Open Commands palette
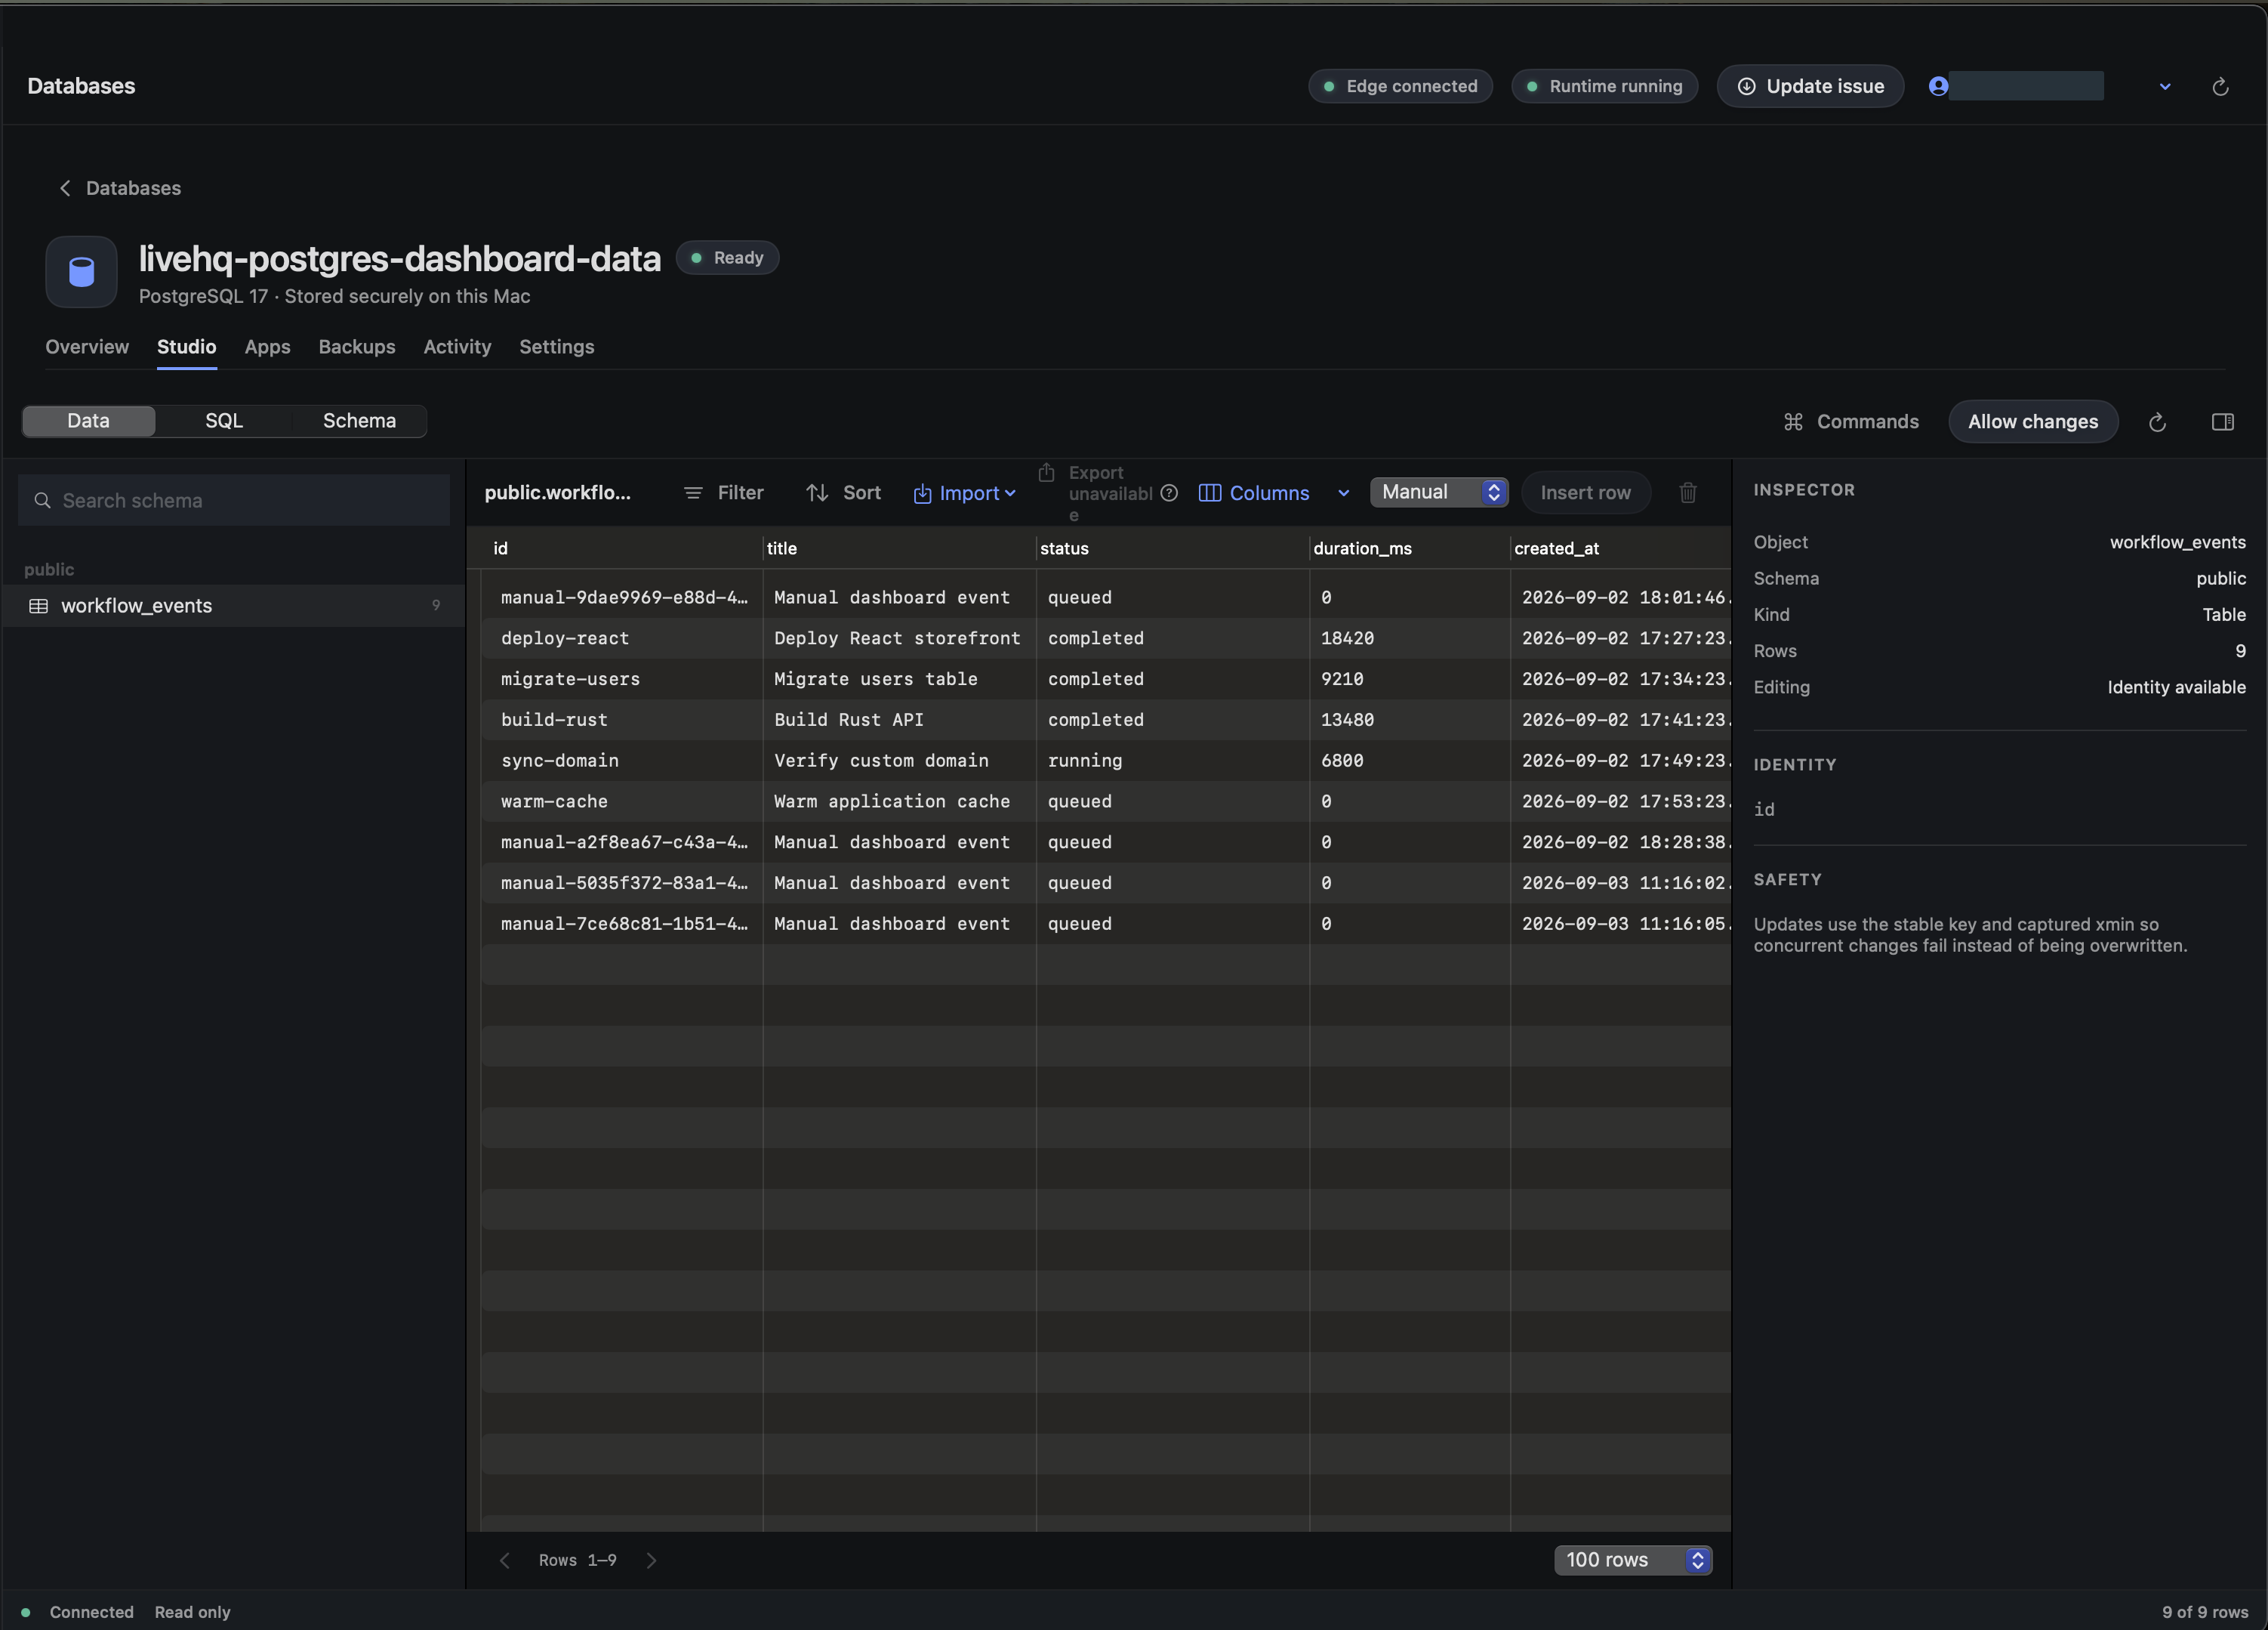The image size is (2268, 1630). [1851, 422]
